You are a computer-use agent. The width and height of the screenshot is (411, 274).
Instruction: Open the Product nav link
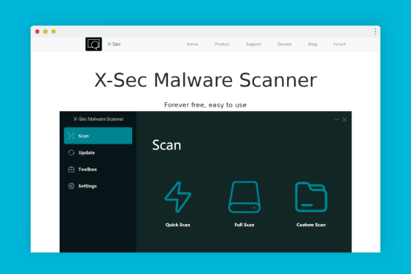pos(222,44)
